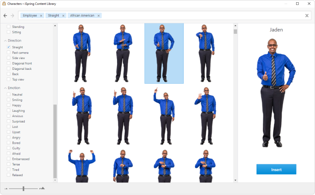315x195 pixels.
Task: Close the Content Library window
Action: [x=309, y=4]
